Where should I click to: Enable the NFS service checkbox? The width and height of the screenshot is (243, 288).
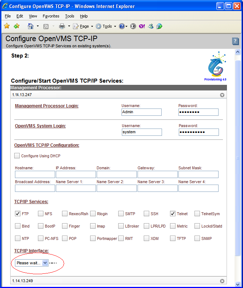point(40,214)
